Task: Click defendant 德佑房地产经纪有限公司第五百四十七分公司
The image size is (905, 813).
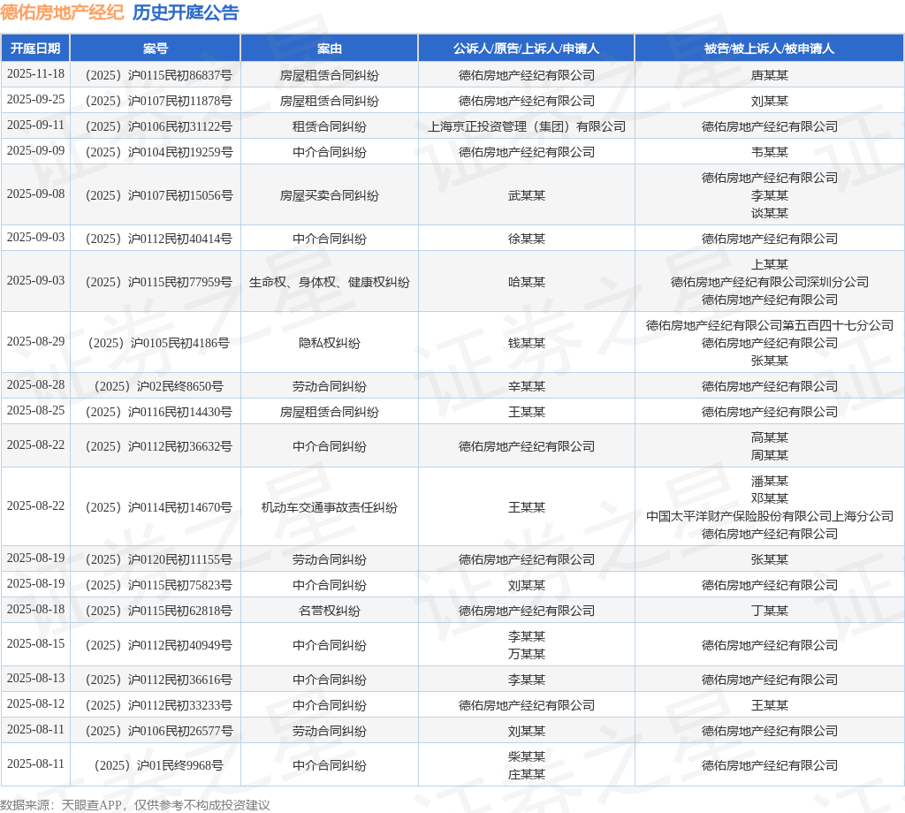Action: [770, 325]
